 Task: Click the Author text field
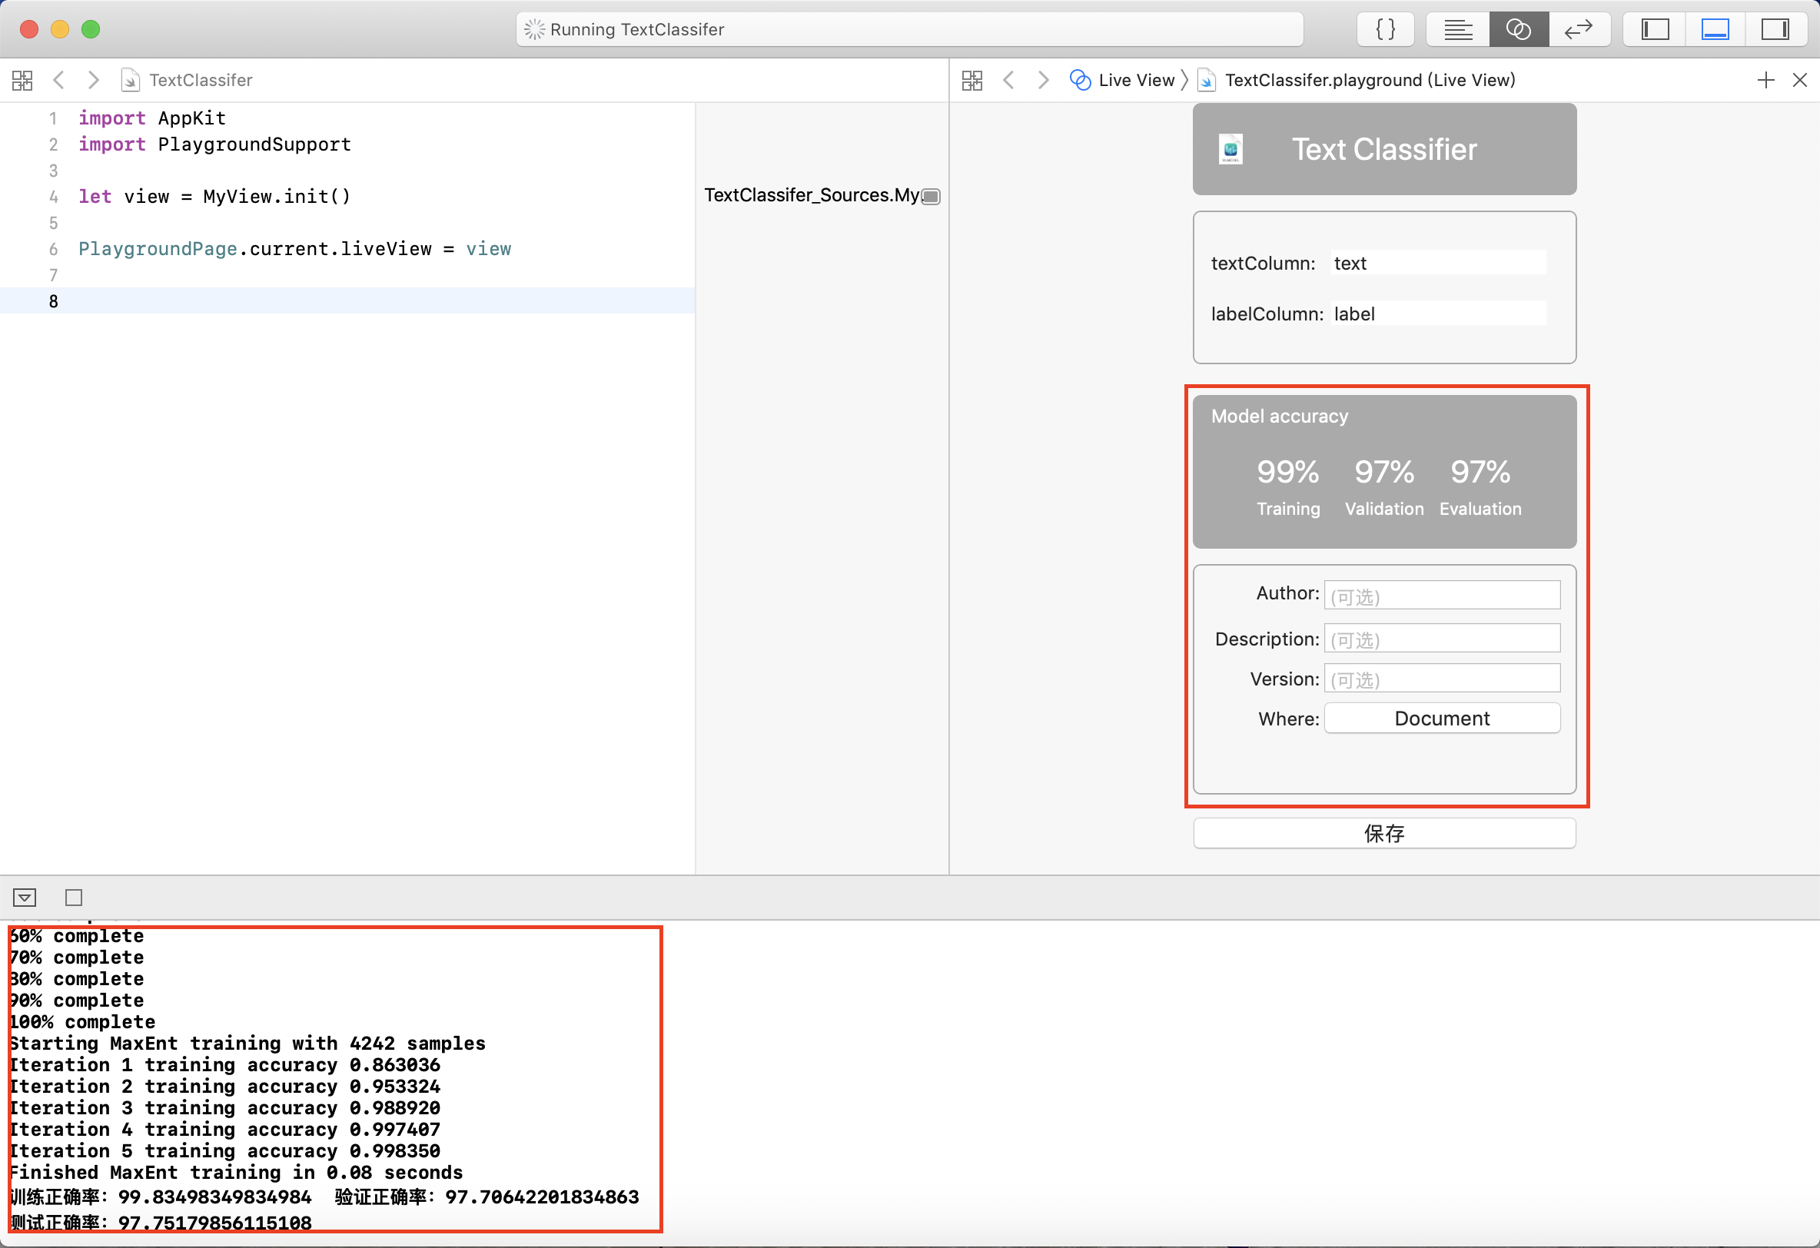[x=1441, y=595]
